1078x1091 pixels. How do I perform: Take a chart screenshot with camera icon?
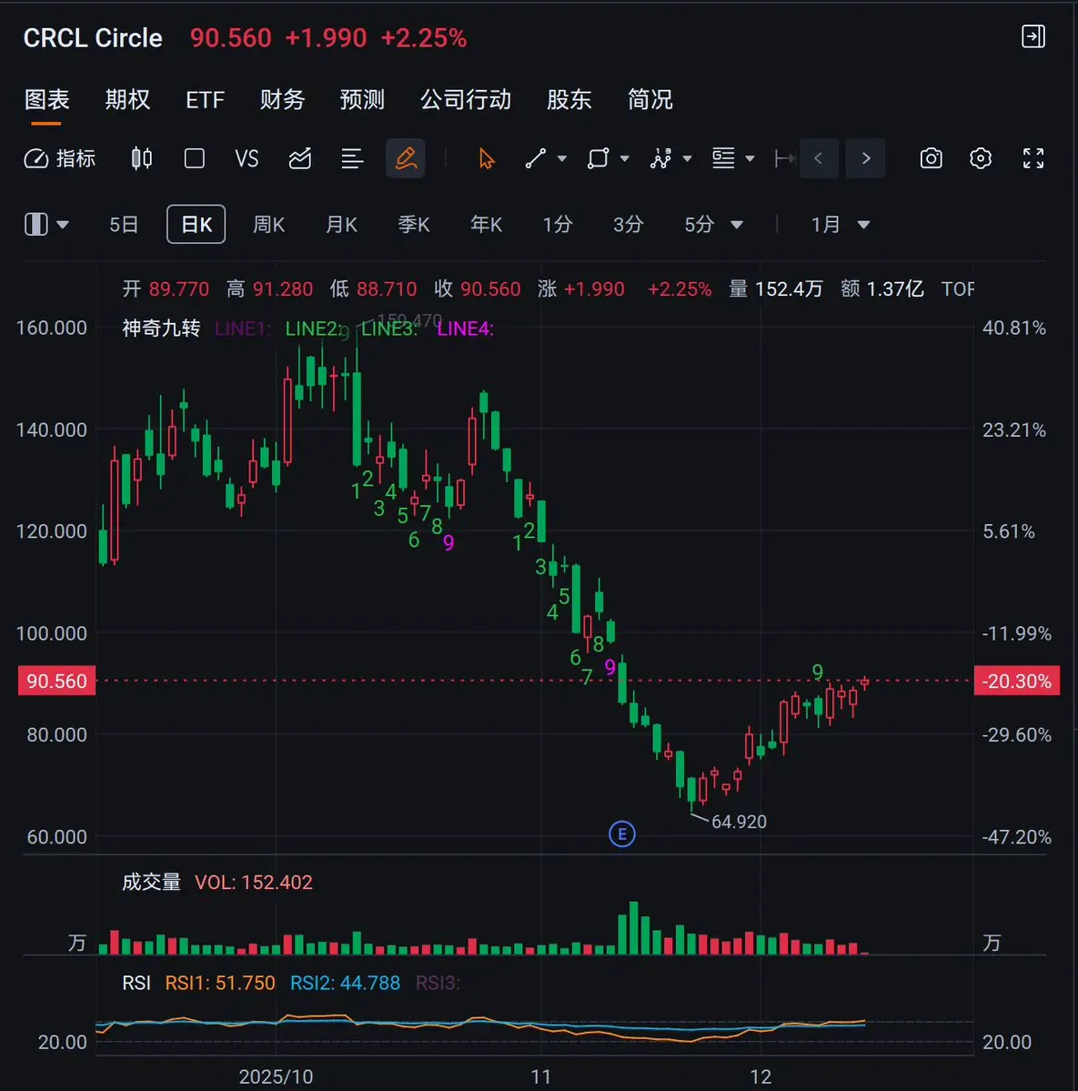pyautogui.click(x=931, y=158)
